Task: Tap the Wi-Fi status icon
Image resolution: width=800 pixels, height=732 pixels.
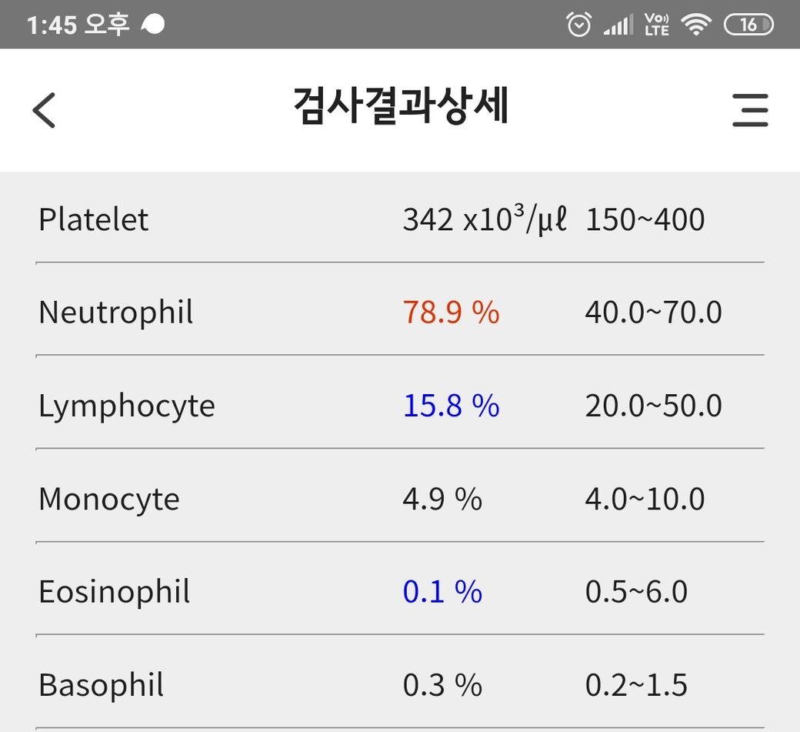Action: (x=697, y=25)
